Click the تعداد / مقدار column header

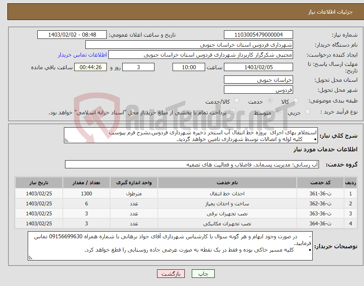(86, 183)
